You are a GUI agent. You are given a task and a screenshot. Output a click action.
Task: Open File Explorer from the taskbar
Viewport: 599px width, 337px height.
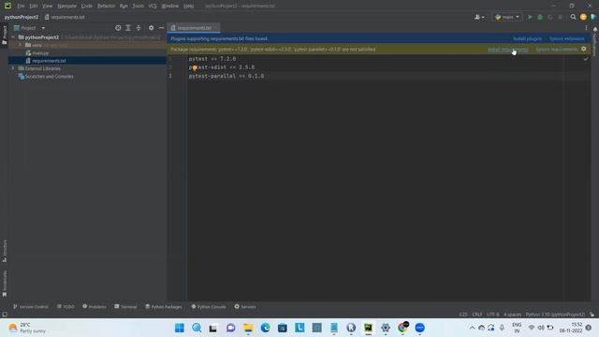tap(248, 328)
